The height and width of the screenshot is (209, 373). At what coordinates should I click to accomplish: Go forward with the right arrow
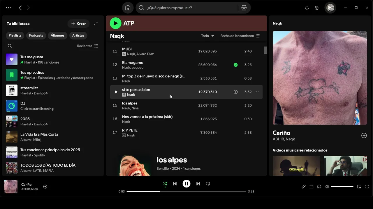click(x=28, y=8)
